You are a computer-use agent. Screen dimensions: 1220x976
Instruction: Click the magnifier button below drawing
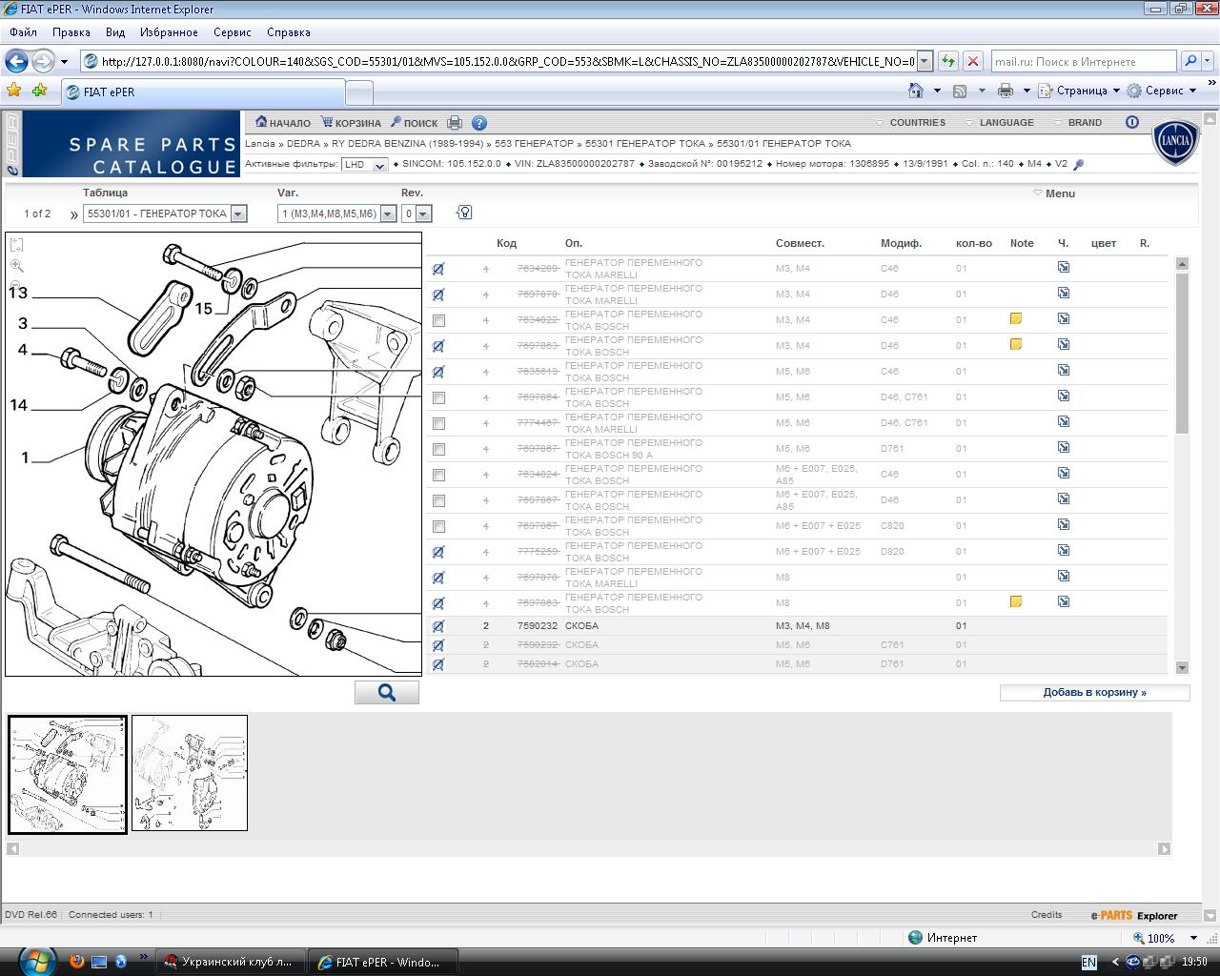click(387, 693)
